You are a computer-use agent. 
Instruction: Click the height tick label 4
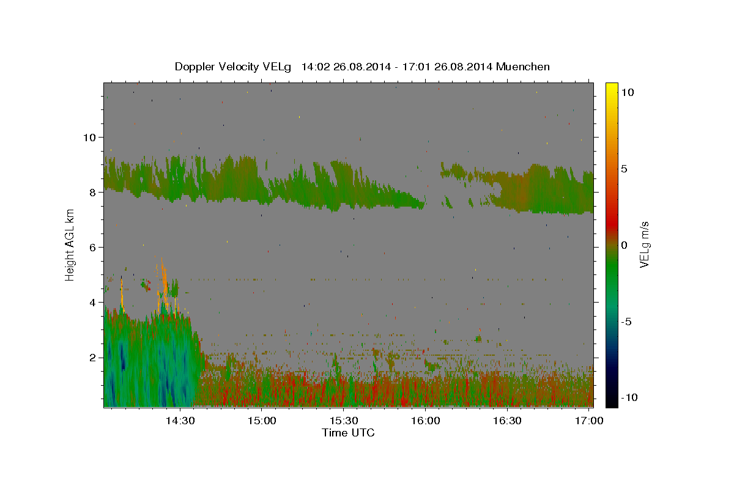point(94,302)
